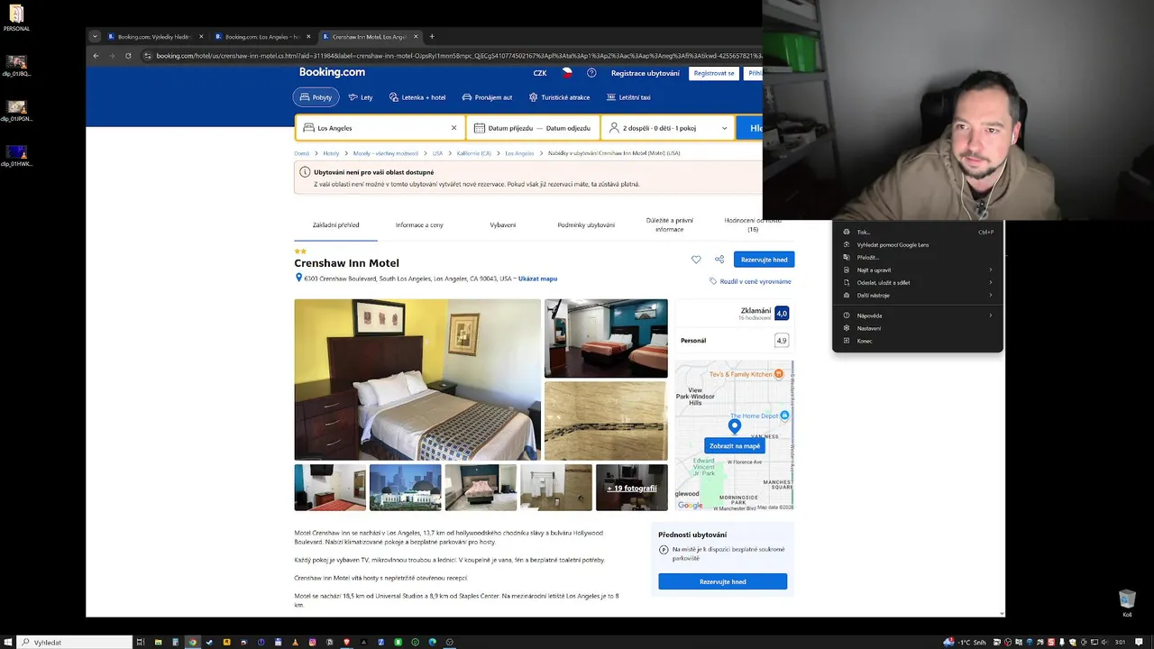The width and height of the screenshot is (1154, 649).
Task: Select Pronájem aut navigation item
Action: tap(487, 97)
